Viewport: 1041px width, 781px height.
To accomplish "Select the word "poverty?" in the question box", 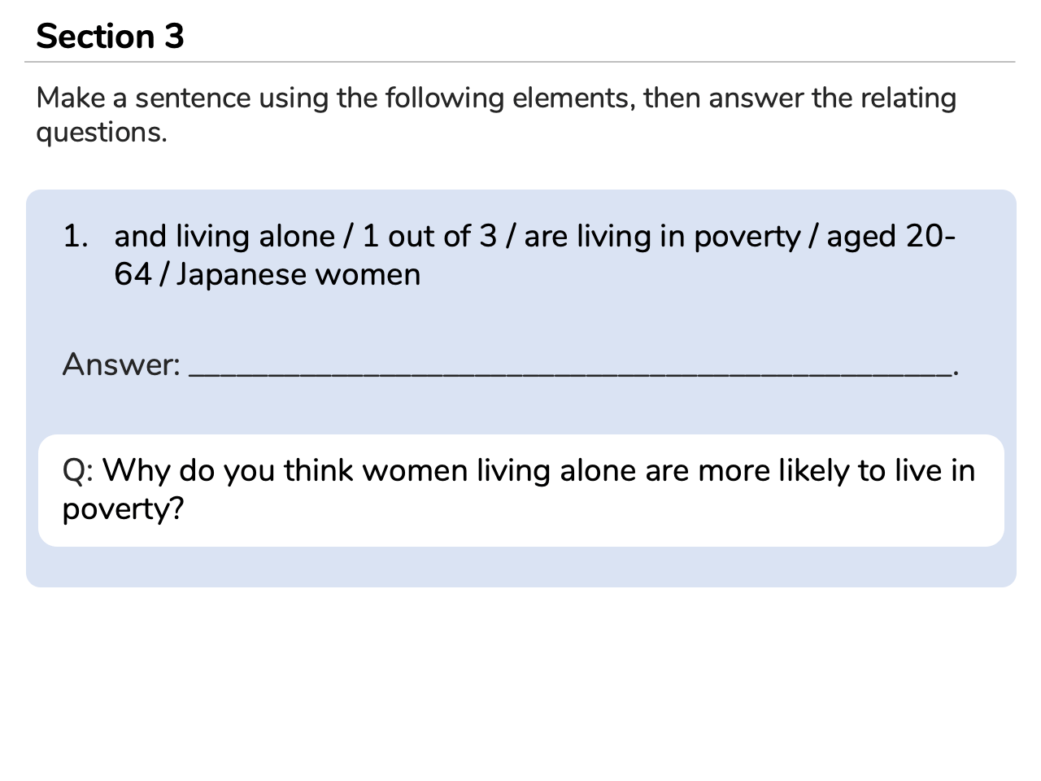I will 124,510.
